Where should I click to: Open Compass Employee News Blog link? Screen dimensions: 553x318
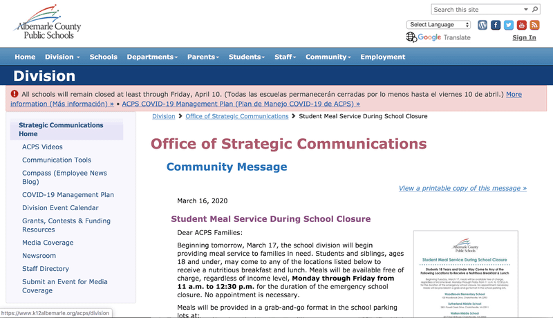(64, 177)
